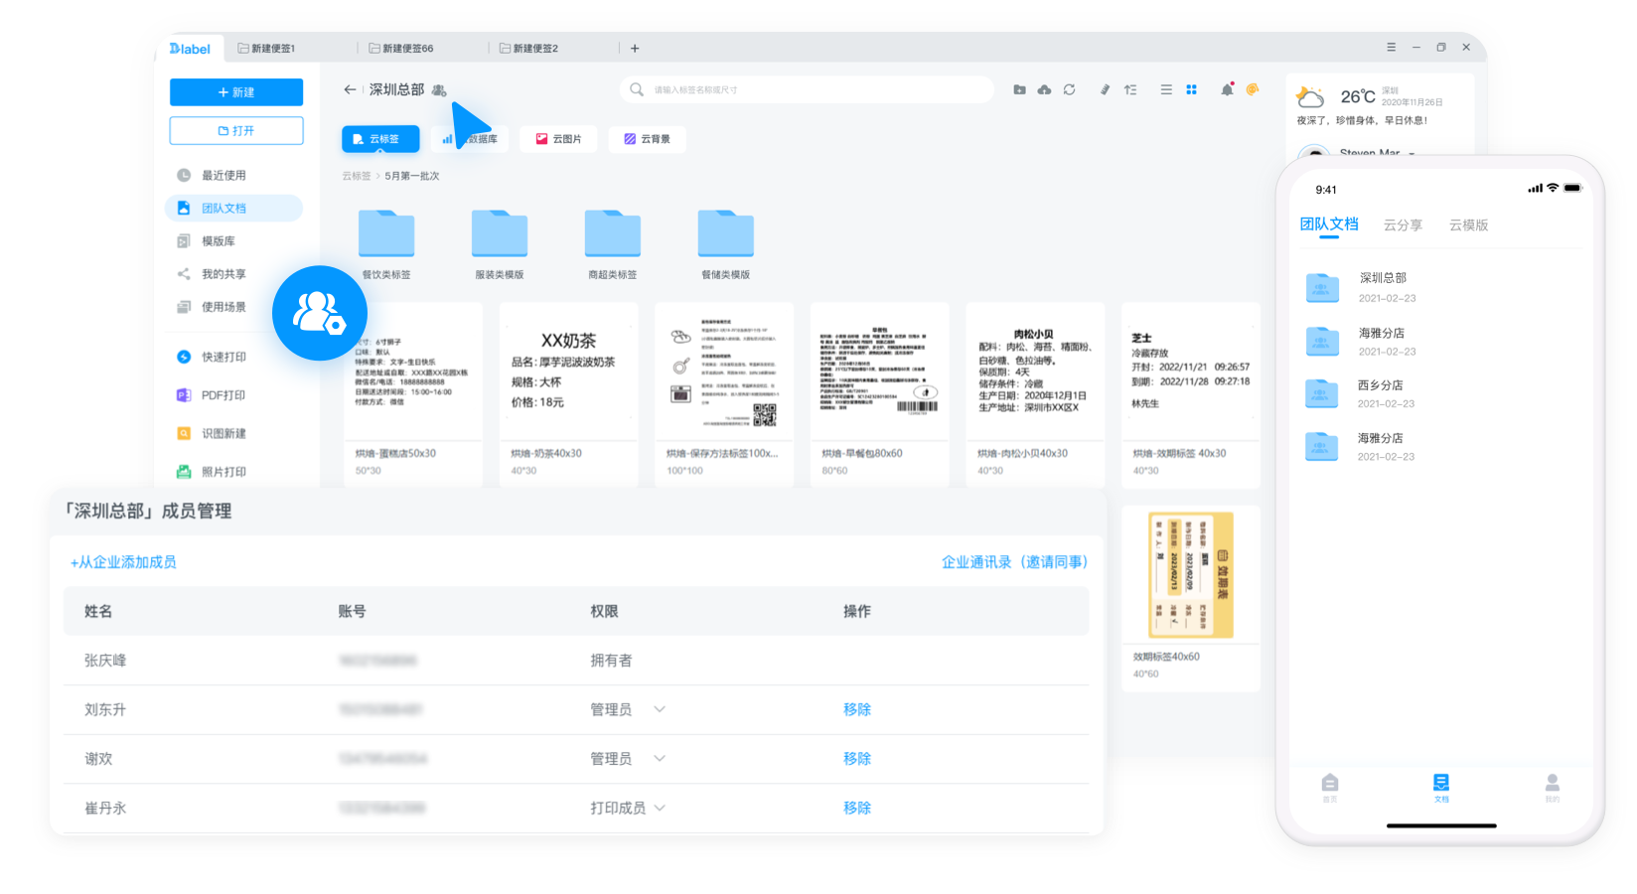Click 移除 for member 谢欢
1637x894 pixels.
coord(857,758)
